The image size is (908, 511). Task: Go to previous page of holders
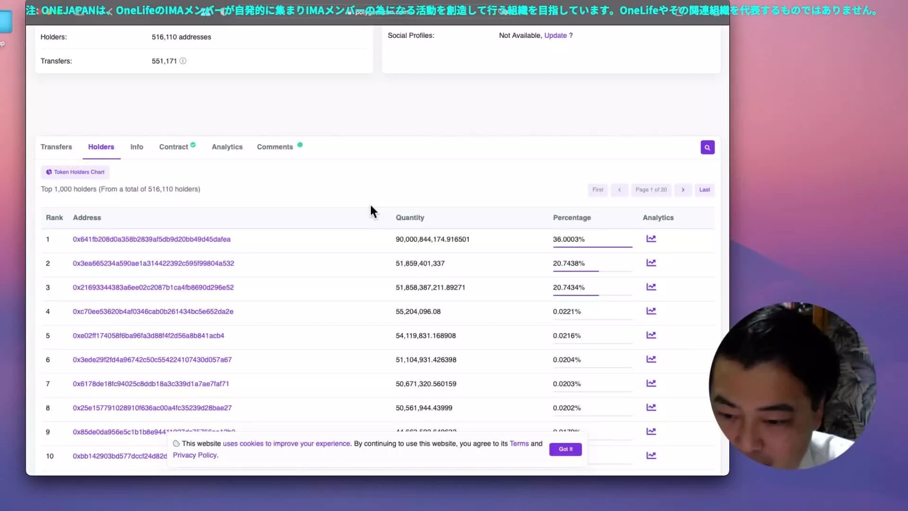pos(619,190)
